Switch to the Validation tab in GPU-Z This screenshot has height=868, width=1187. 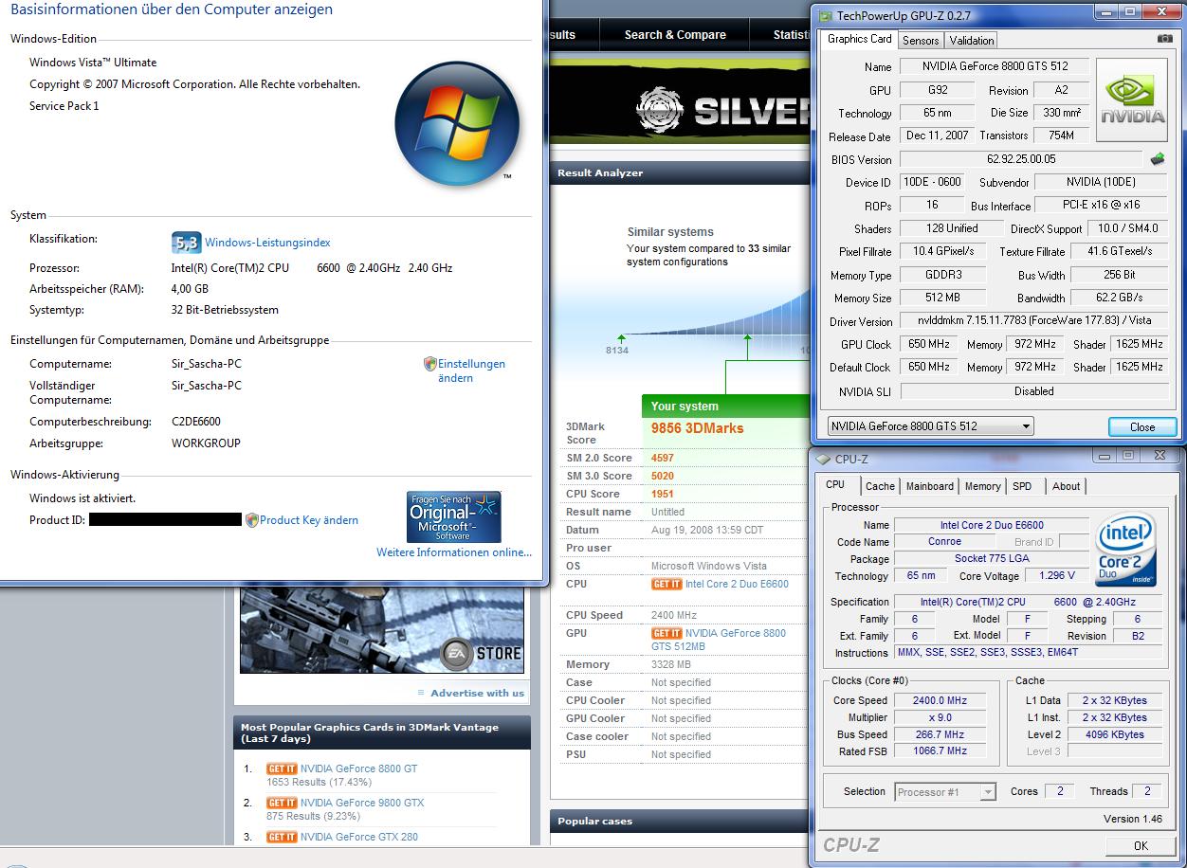[972, 40]
